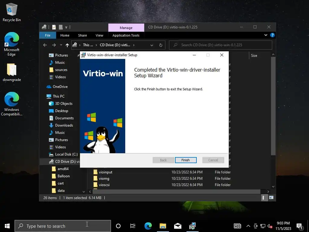Viewport: 309px width, 232px height.
Task: Go forward in Explorer navigation
Action: (54, 45)
